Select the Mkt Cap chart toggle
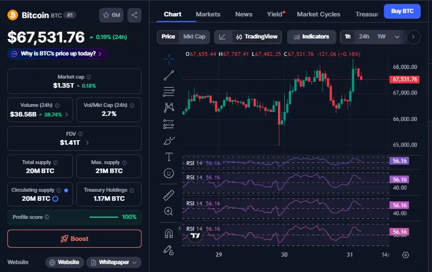The width and height of the screenshot is (432, 272). click(x=194, y=37)
